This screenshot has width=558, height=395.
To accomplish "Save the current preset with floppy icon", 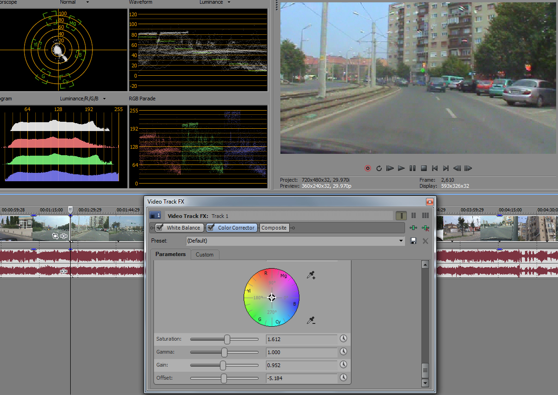I will (x=413, y=241).
